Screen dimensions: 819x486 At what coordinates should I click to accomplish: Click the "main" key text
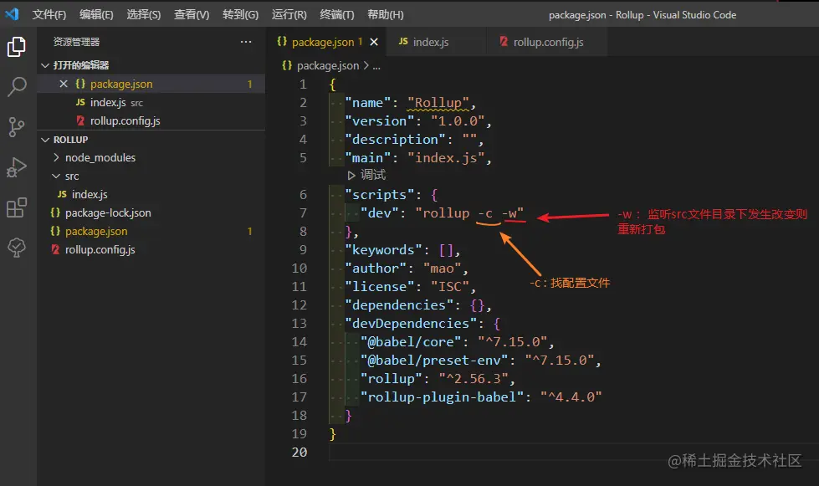[x=368, y=157]
